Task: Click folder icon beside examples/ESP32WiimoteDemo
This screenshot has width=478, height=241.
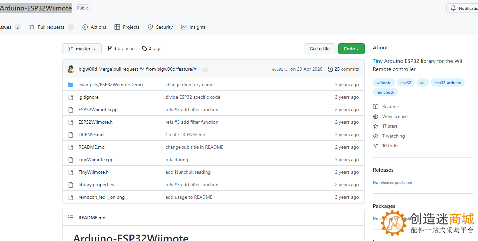Action: coord(71,85)
